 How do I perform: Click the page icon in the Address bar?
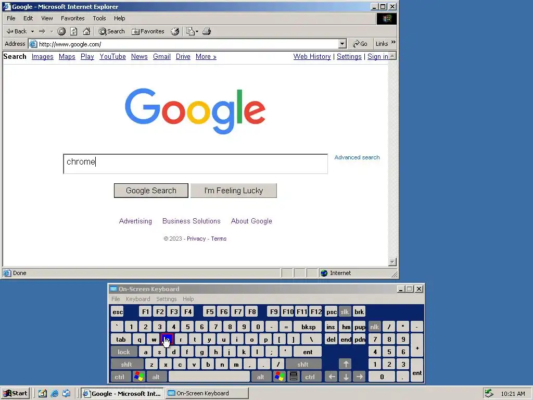pos(33,44)
